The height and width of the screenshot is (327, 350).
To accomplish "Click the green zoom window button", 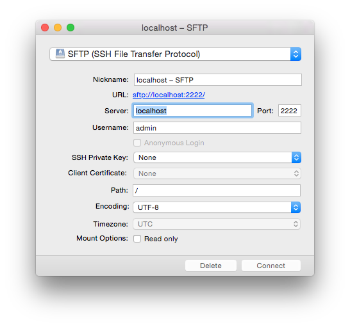I will click(71, 28).
